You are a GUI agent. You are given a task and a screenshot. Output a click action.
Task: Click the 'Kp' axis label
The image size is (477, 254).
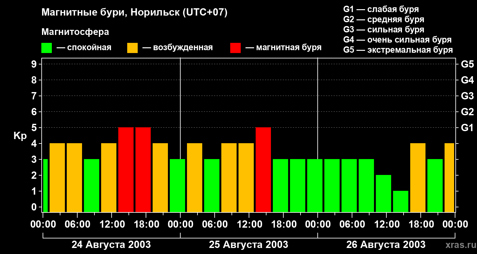(x=20, y=136)
